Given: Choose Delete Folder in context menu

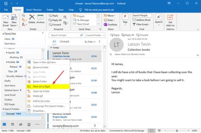Looking at the screenshot, I should [48, 81].
